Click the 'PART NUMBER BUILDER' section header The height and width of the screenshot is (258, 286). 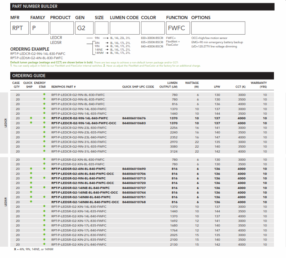[x=142, y=7]
